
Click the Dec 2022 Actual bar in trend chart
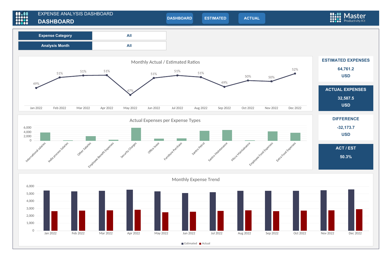click(x=359, y=220)
